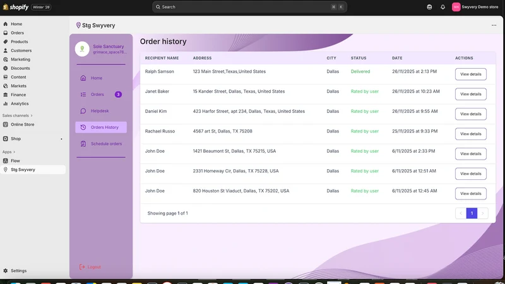View details for Ralph Samson order
The width and height of the screenshot is (505, 284).
click(470, 74)
